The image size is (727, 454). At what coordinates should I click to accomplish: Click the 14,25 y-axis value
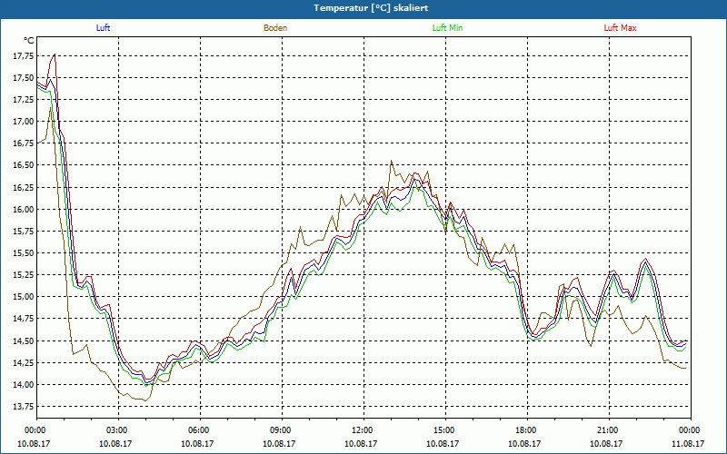[x=24, y=362]
